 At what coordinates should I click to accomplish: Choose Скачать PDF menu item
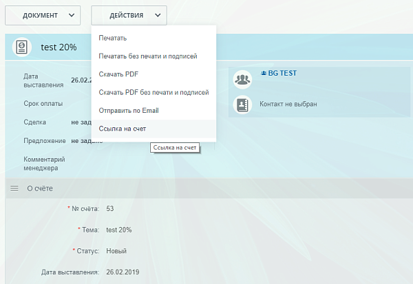click(x=153, y=74)
